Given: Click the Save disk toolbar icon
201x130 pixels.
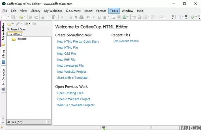Looking at the screenshot, I should 13,17.
